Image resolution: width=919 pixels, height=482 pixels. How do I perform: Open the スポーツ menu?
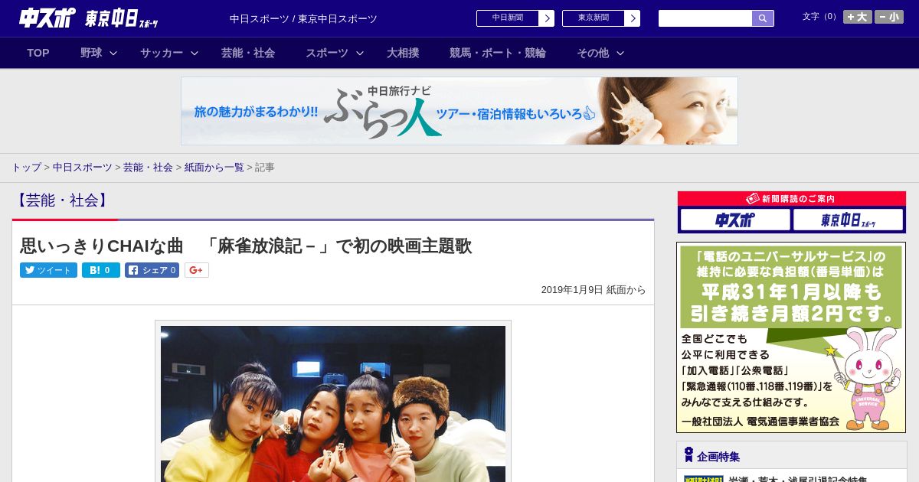click(x=327, y=53)
